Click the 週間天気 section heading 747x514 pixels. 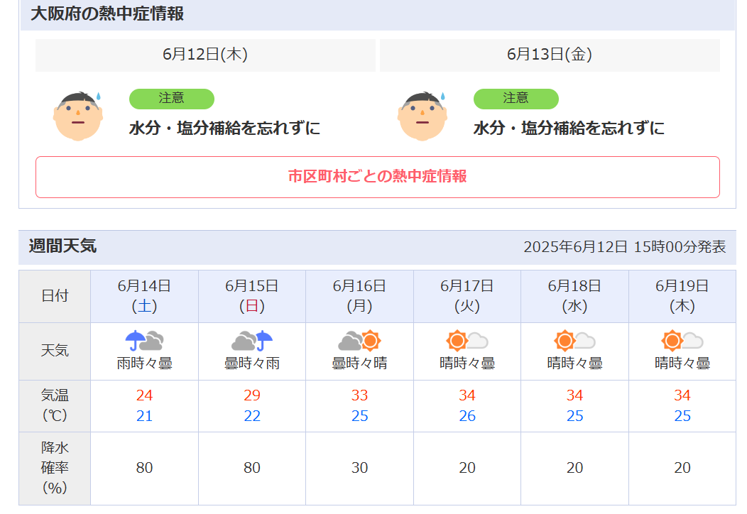click(x=63, y=246)
